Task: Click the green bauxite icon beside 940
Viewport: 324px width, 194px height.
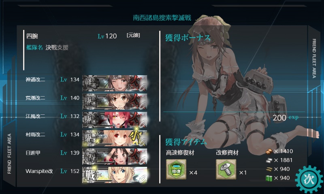Action: click(269, 178)
